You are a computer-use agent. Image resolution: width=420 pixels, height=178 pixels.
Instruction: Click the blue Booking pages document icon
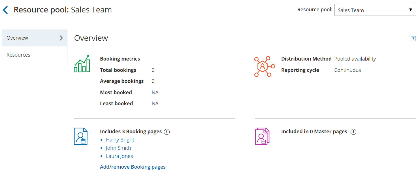pos(81,136)
